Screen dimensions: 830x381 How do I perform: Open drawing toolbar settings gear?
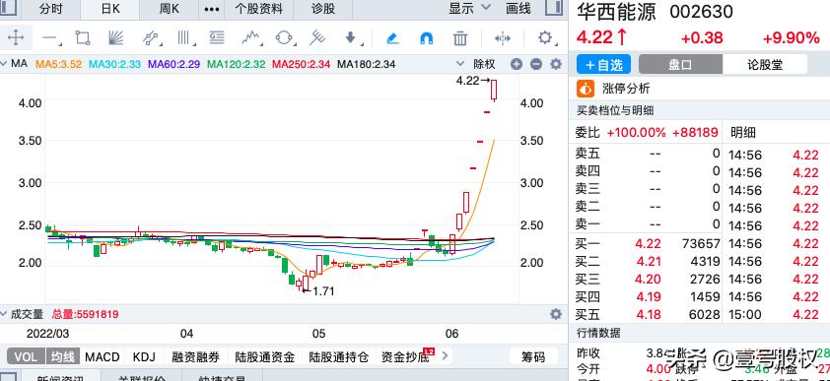(x=545, y=37)
